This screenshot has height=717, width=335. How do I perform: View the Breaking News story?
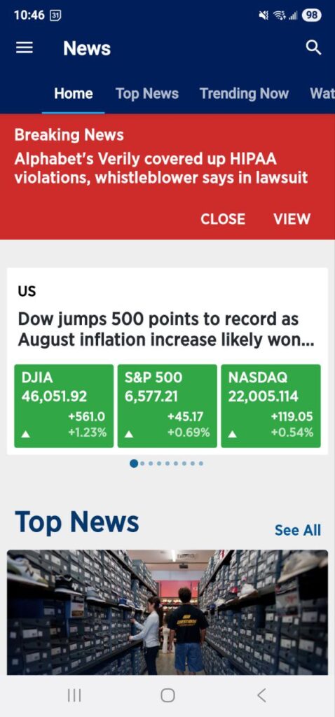pos(292,219)
